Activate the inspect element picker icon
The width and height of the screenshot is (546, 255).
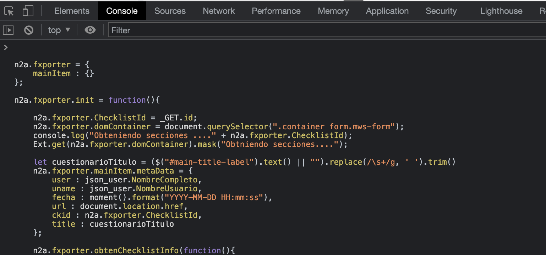click(x=9, y=11)
